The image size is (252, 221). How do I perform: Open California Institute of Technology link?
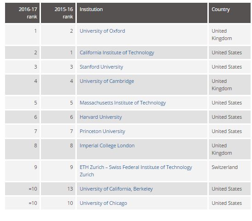coord(117,52)
